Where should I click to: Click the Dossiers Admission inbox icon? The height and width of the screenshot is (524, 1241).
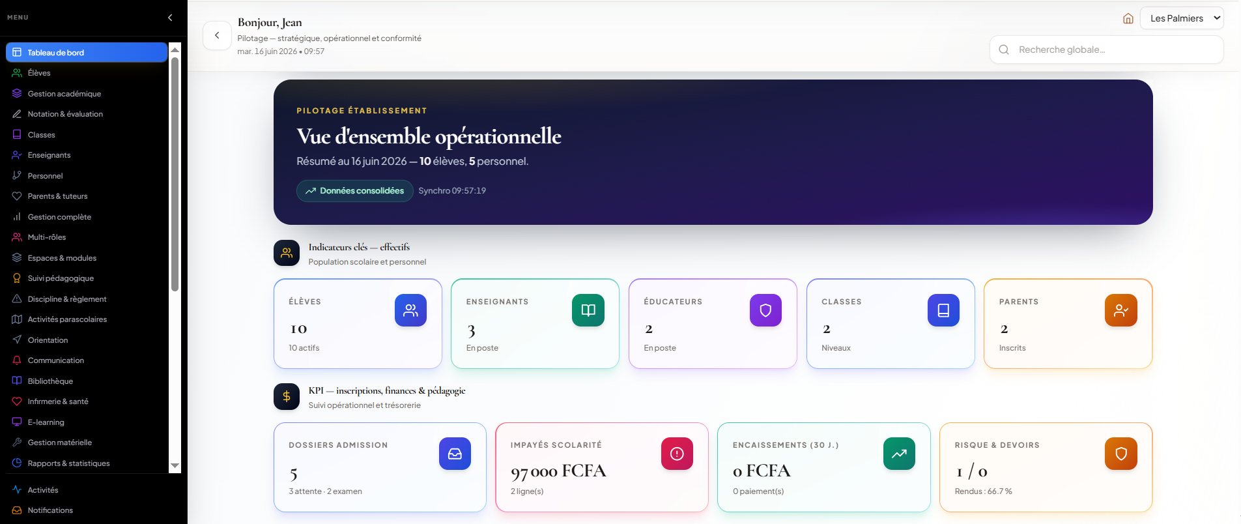(455, 454)
